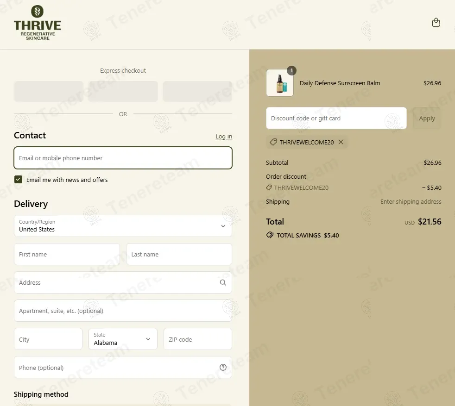Screen dimensions: 455x406
Task: Click the third express checkout button
Action: (x=197, y=92)
